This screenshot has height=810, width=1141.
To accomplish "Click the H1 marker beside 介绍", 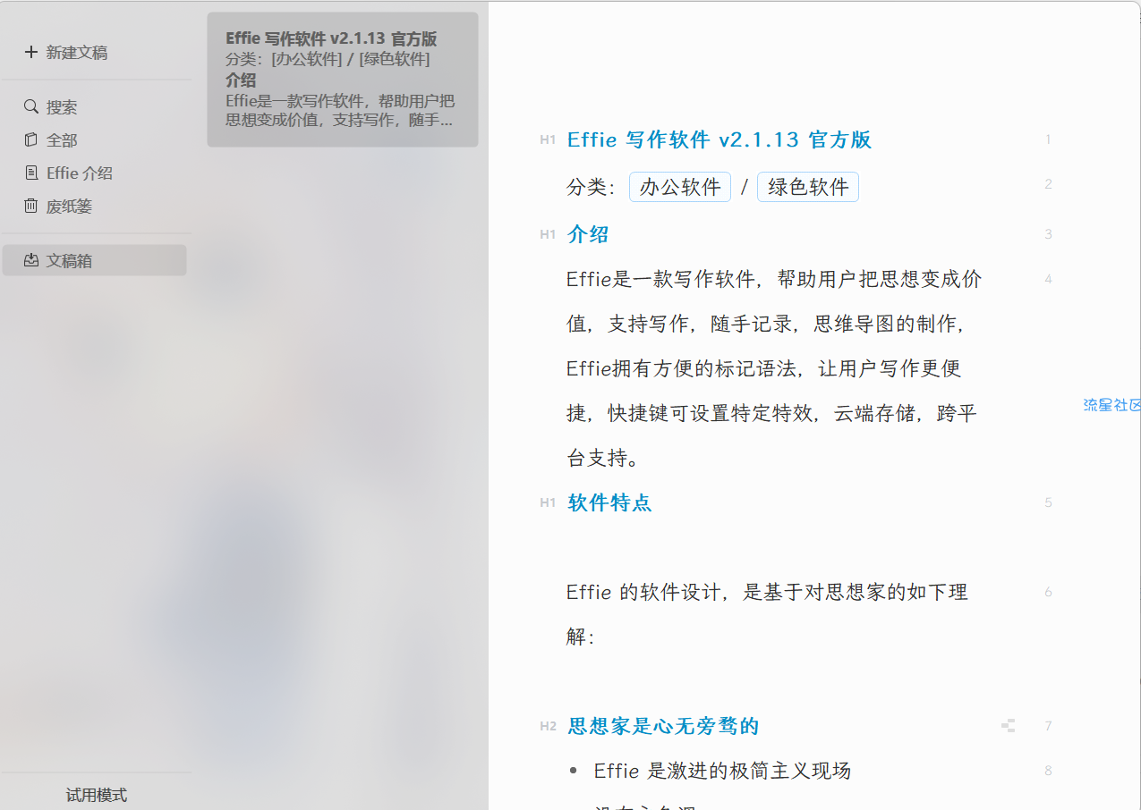I will [548, 235].
